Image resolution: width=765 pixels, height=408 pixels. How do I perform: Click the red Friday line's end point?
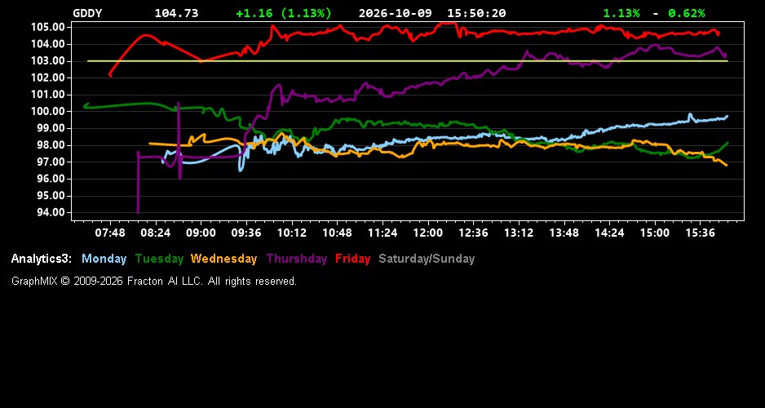[x=719, y=33]
